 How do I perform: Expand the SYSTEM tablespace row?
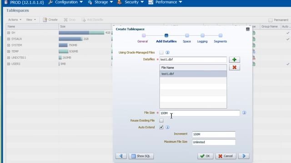pos(9,45)
